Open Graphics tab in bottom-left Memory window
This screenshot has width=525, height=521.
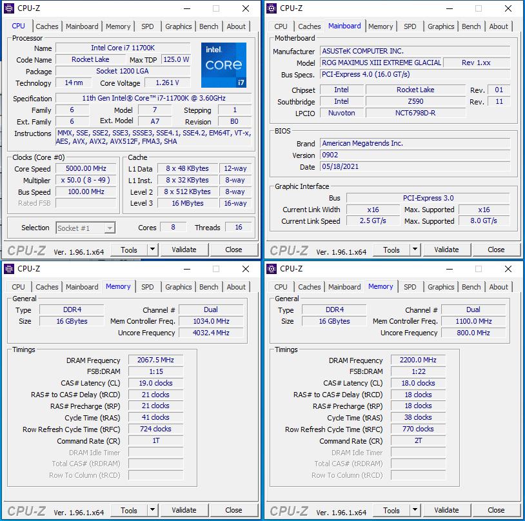pos(179,287)
